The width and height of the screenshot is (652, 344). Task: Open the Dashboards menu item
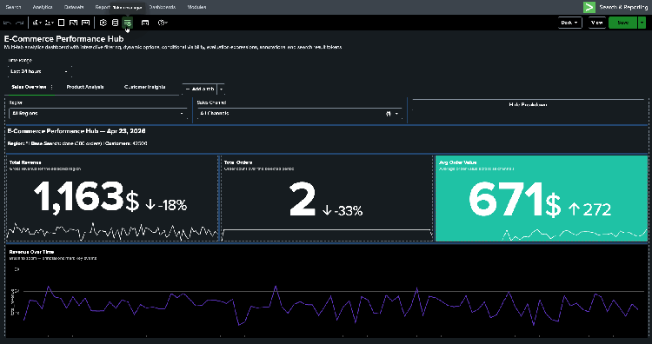point(163,7)
